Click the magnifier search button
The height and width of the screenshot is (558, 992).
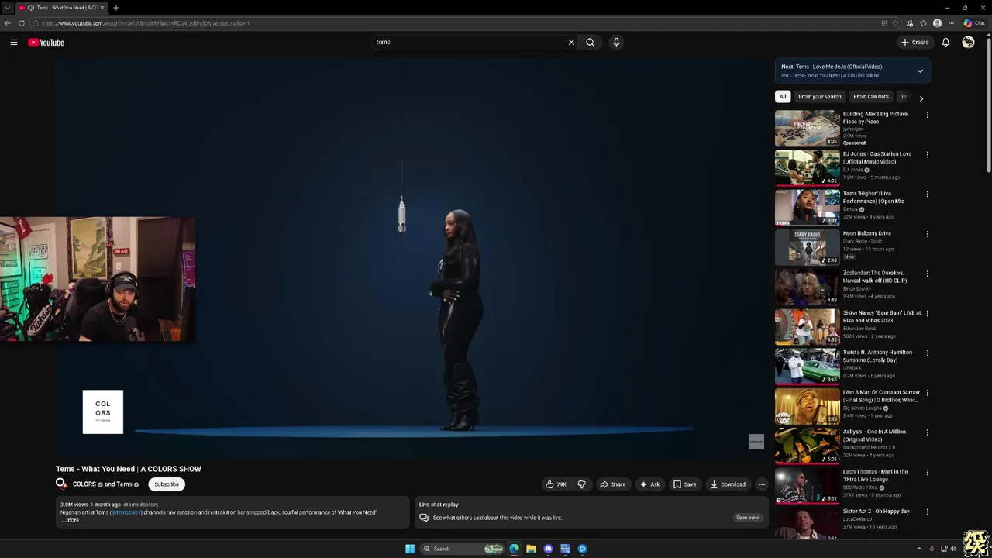click(590, 43)
